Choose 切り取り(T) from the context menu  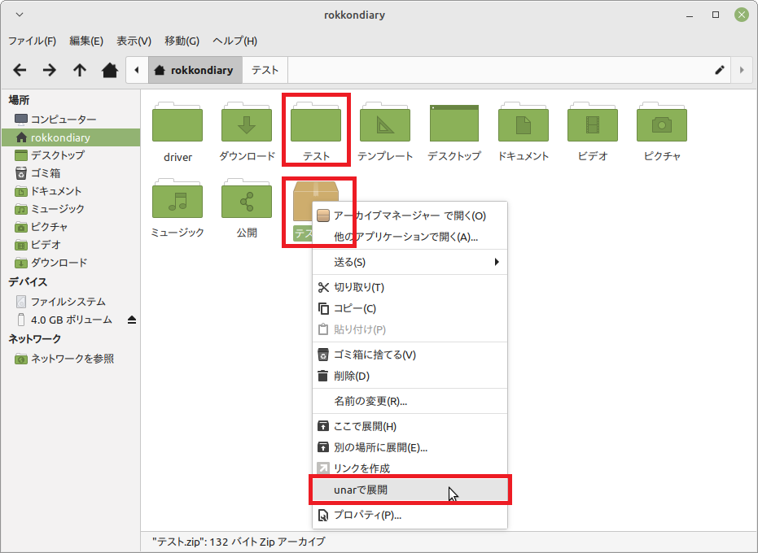[x=410, y=287]
